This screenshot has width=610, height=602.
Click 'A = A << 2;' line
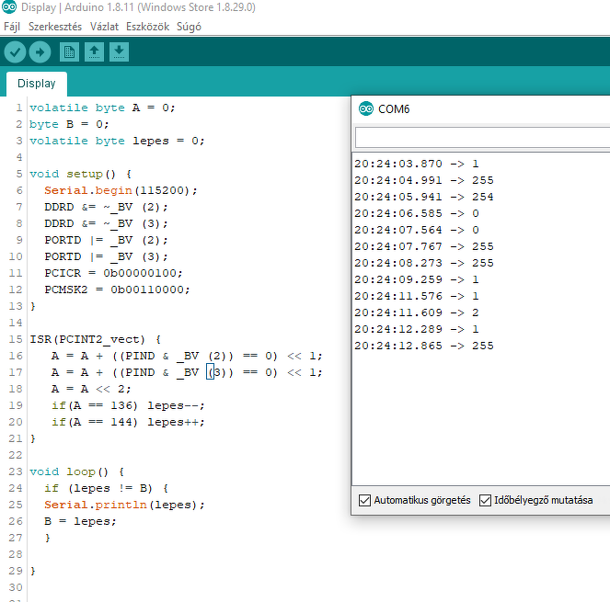91,389
